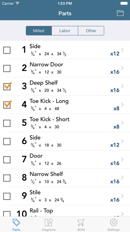
Task: Tick the Narrow Shelf checkbox
Action: click(x=7, y=178)
